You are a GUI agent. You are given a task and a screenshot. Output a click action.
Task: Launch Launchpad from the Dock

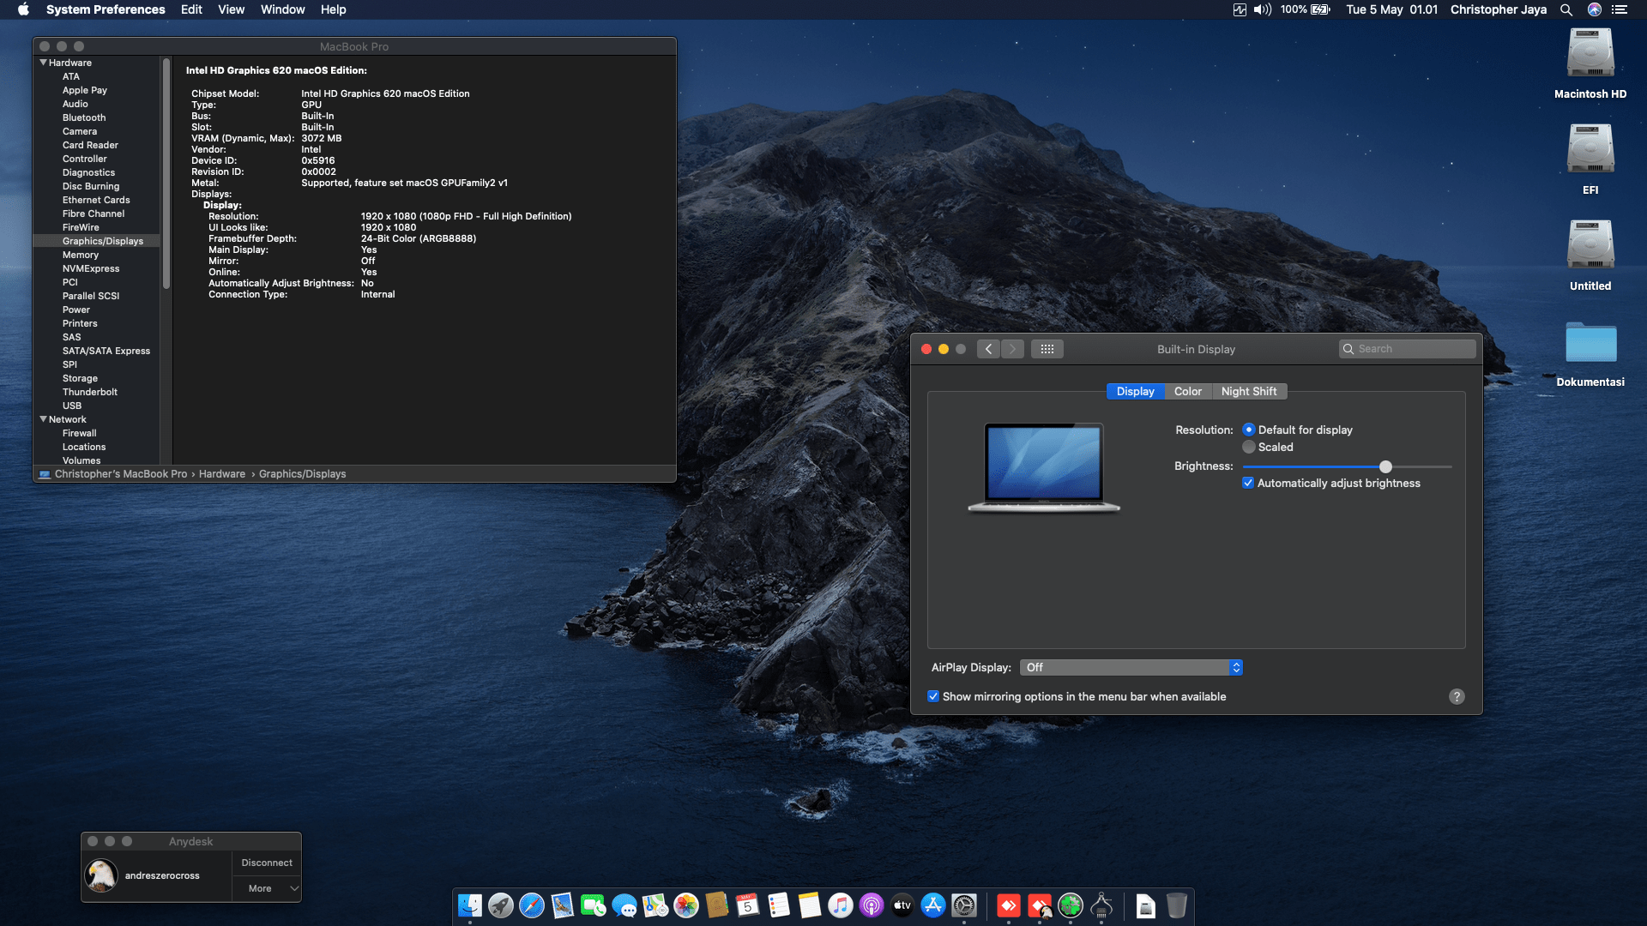[x=501, y=905]
